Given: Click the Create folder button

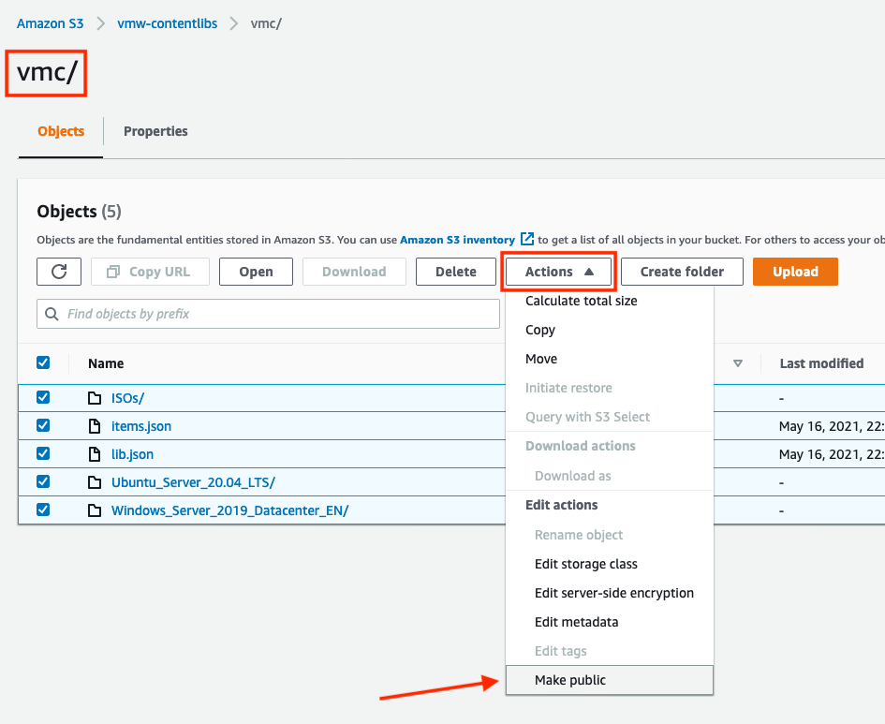Looking at the screenshot, I should [682, 272].
